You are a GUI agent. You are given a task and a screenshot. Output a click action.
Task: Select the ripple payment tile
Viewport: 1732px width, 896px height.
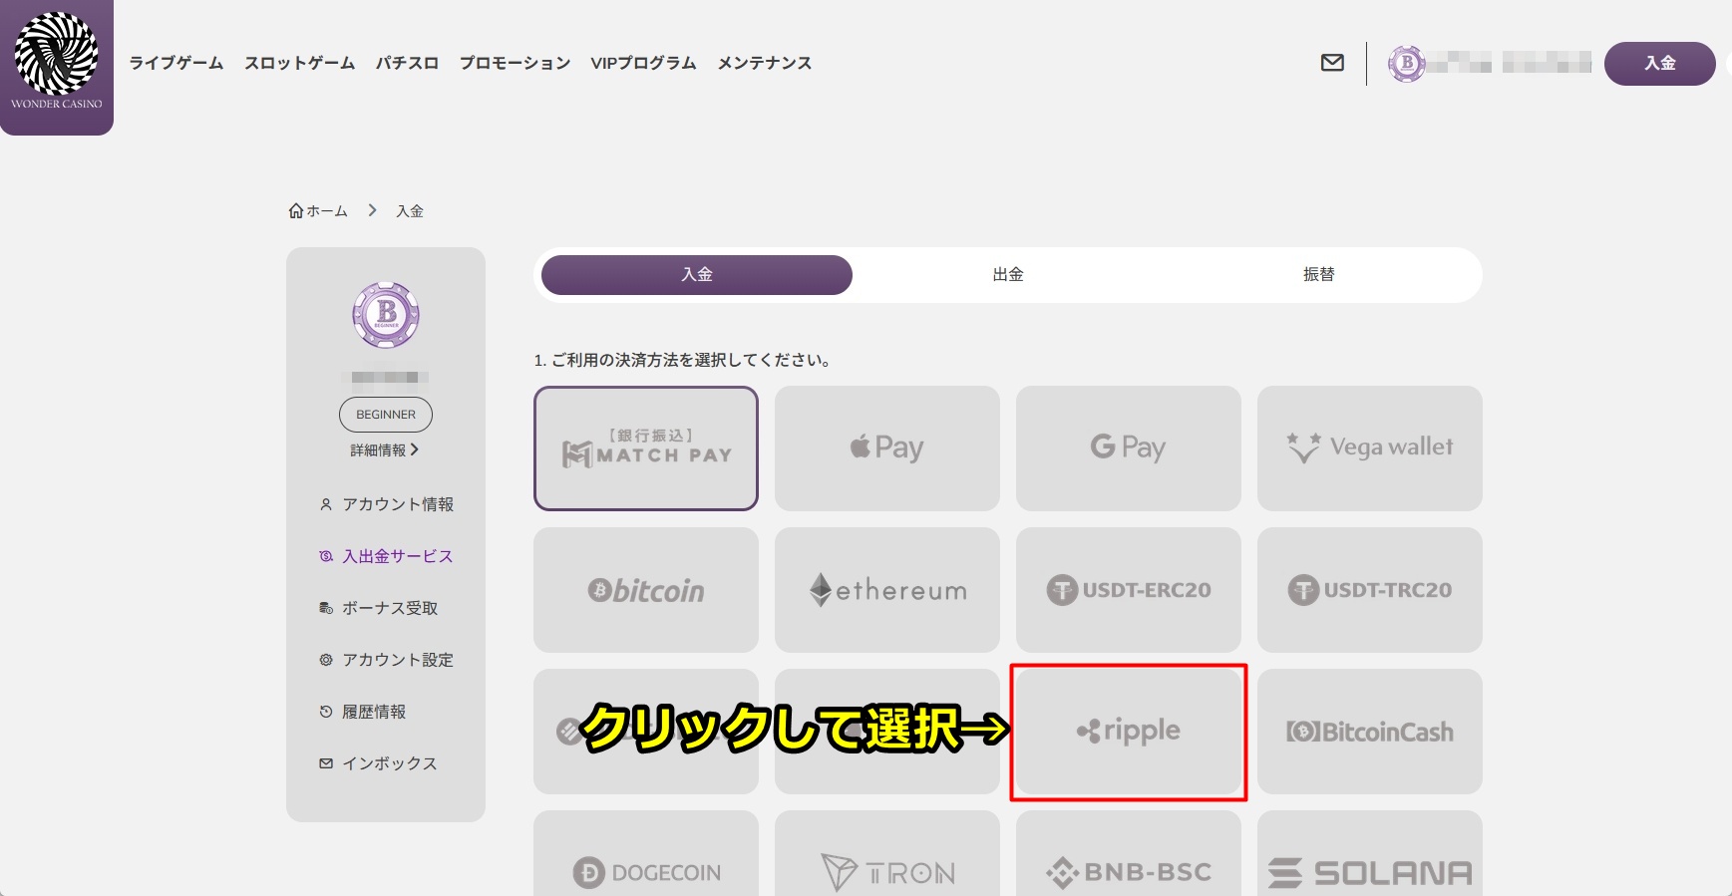tap(1129, 732)
